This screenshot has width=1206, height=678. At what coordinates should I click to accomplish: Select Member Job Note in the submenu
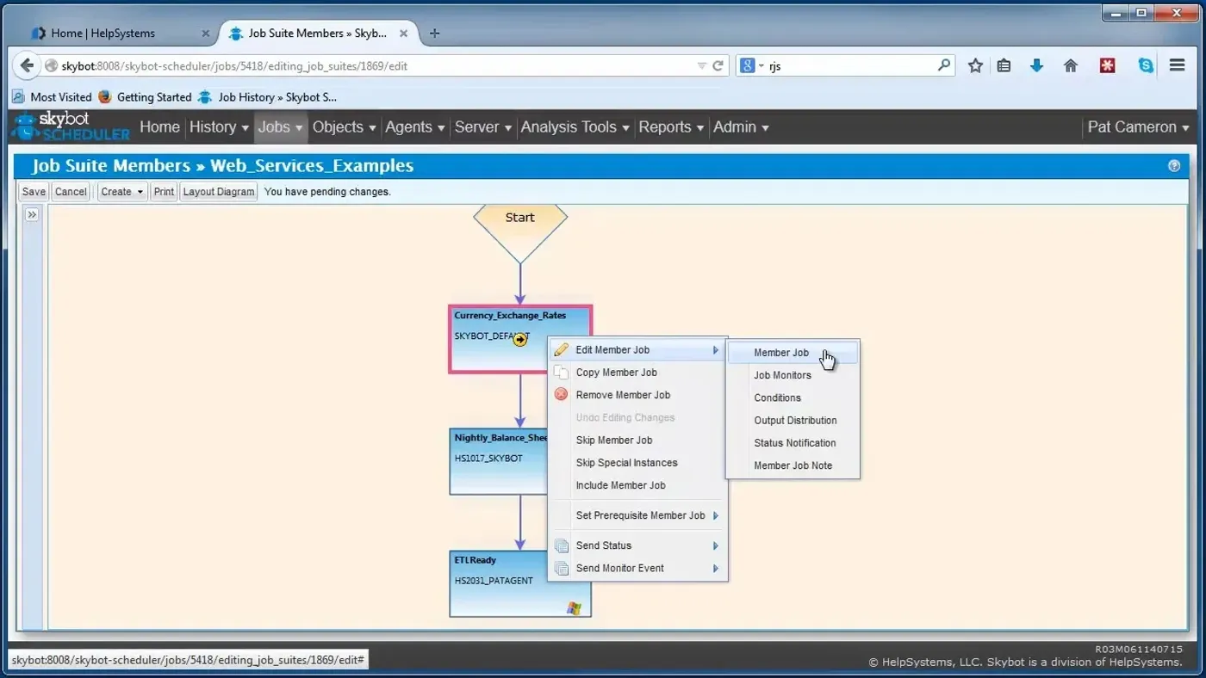[793, 465]
